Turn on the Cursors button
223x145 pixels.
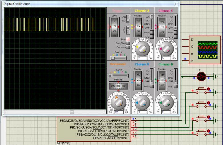tap(128, 47)
